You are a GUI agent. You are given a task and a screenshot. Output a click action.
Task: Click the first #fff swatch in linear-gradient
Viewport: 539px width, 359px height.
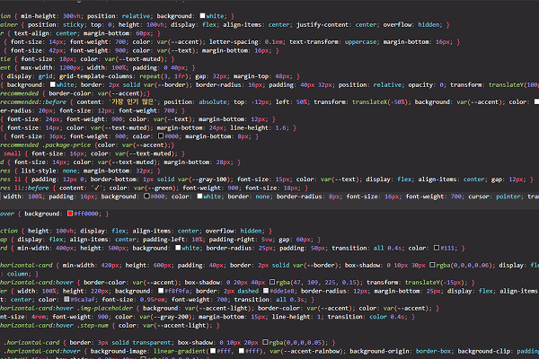coord(213,351)
